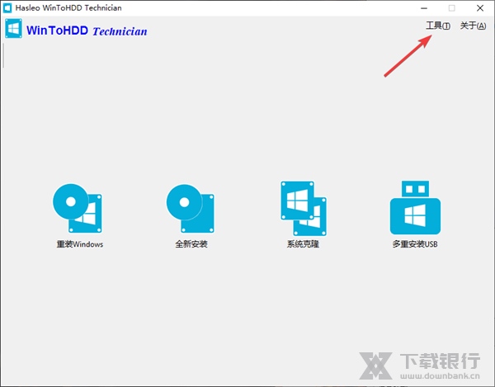Close the WinToHDD window
The height and width of the screenshot is (387, 495).
pyautogui.click(x=480, y=8)
